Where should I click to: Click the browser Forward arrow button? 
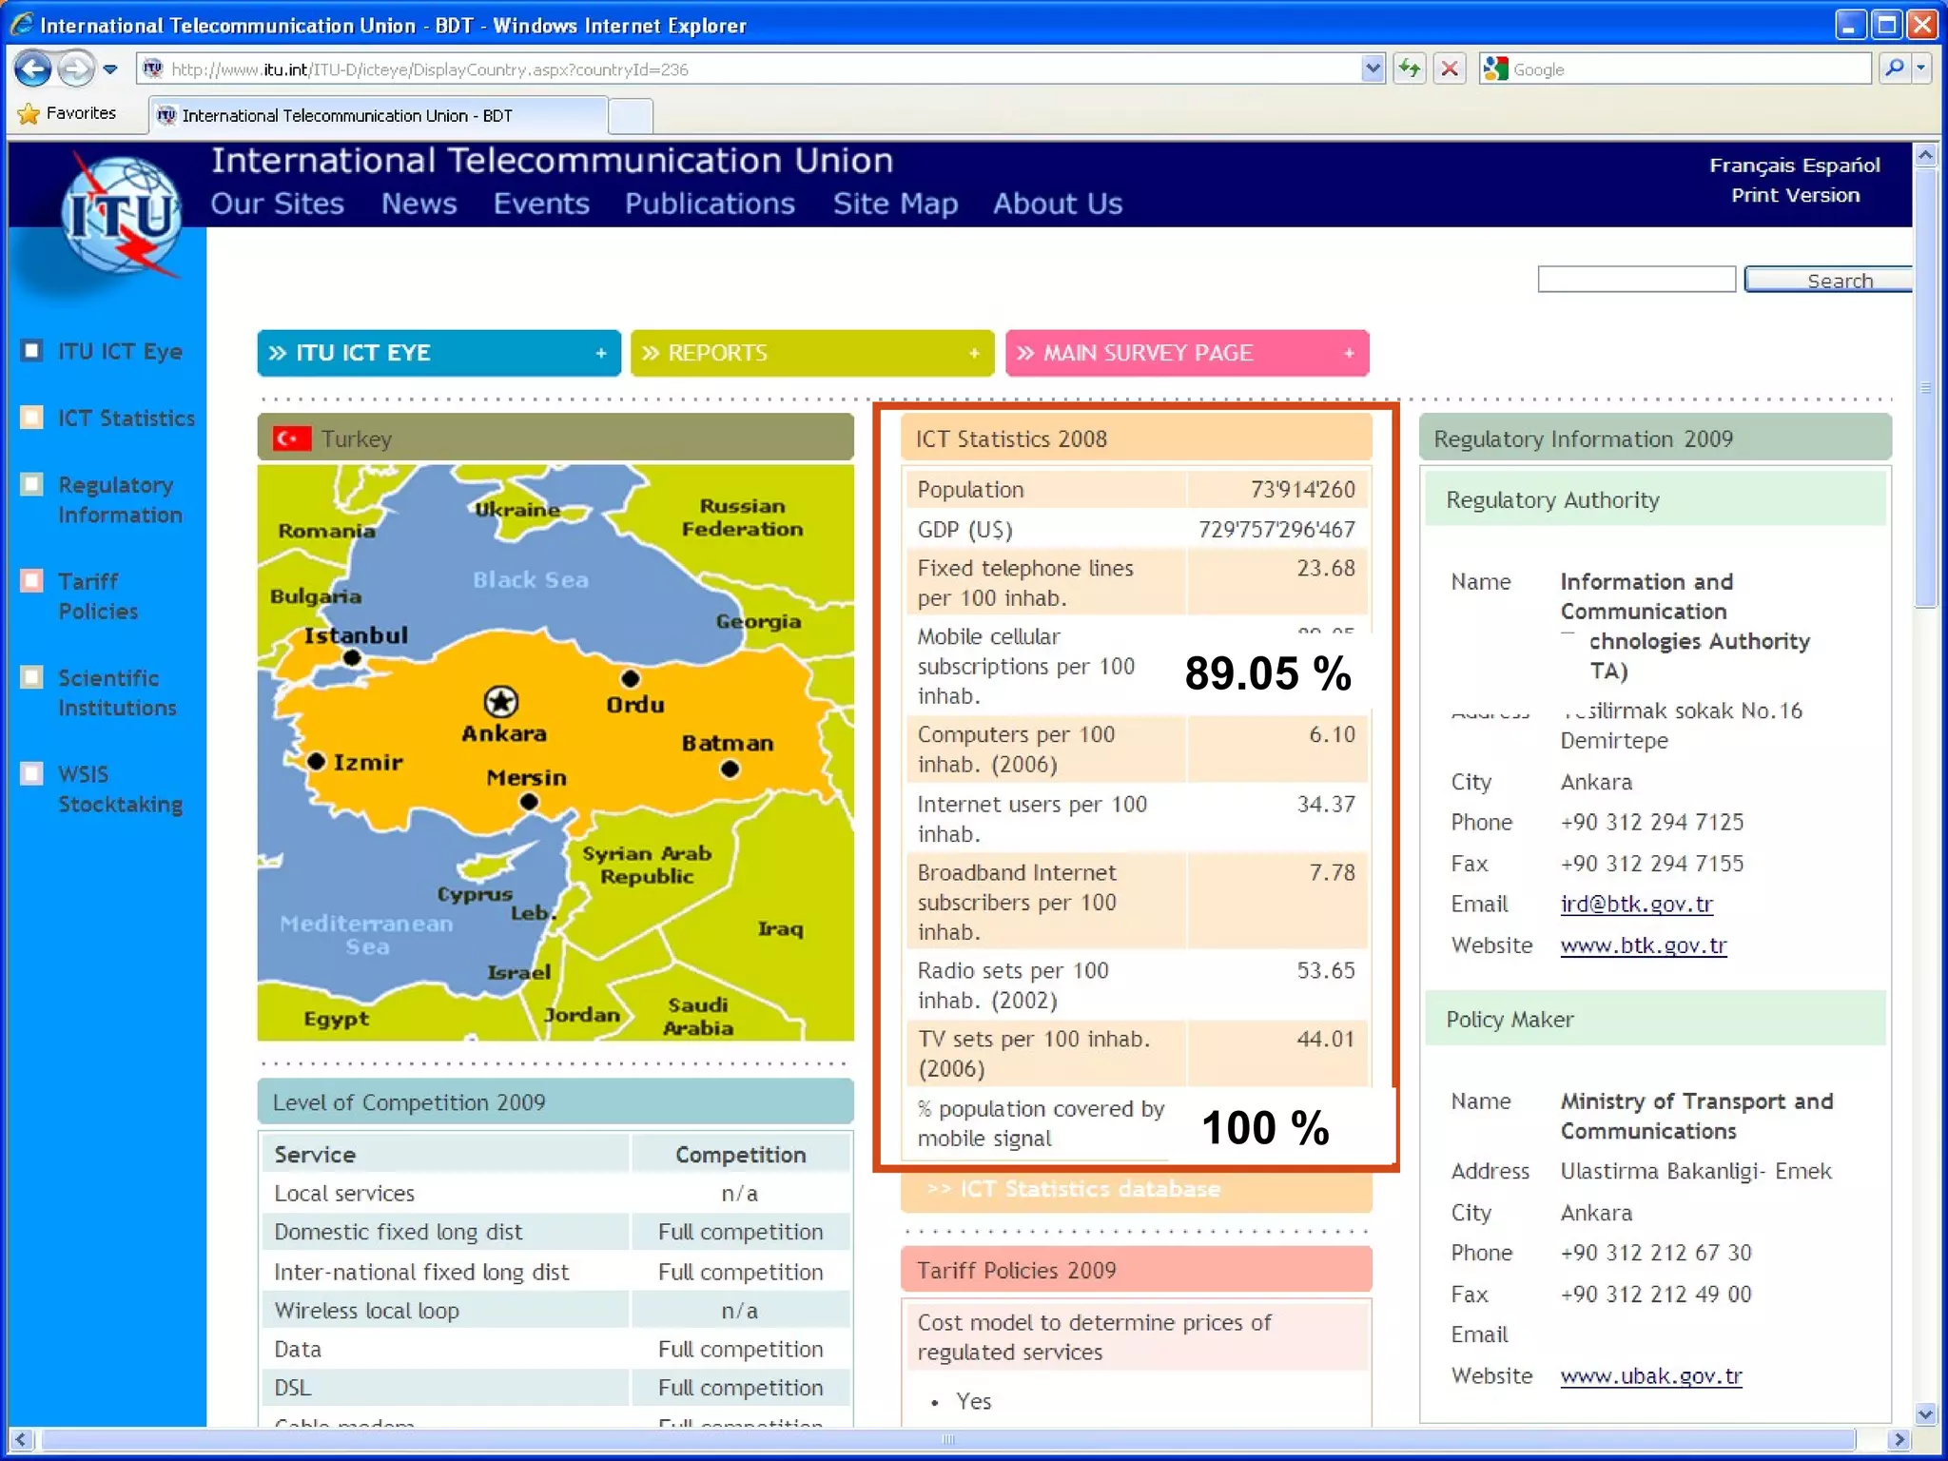75,68
